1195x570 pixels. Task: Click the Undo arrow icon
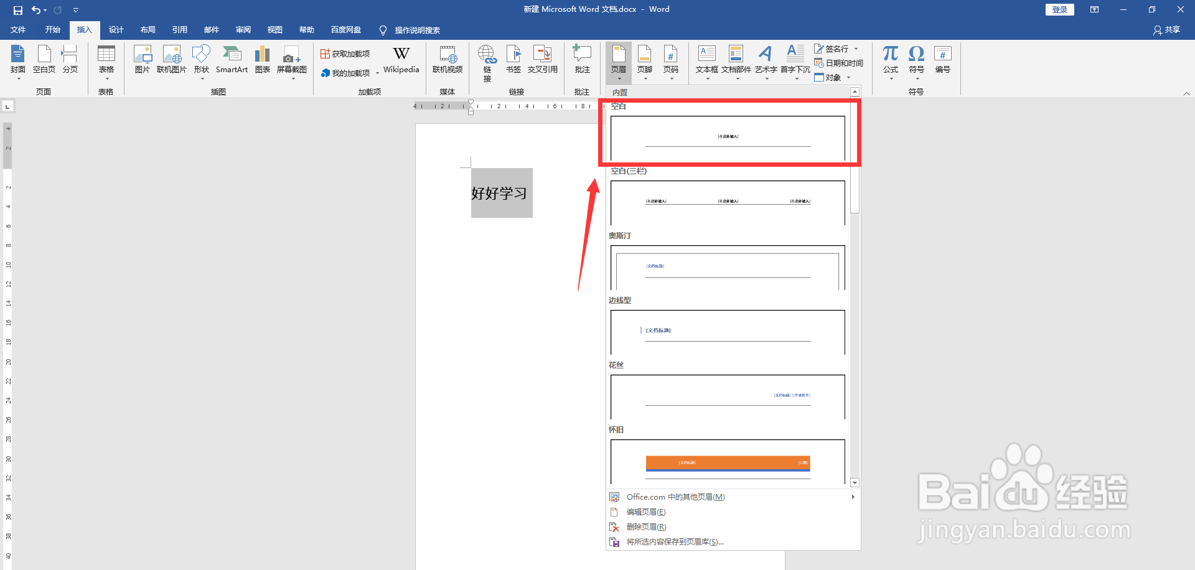pos(36,10)
